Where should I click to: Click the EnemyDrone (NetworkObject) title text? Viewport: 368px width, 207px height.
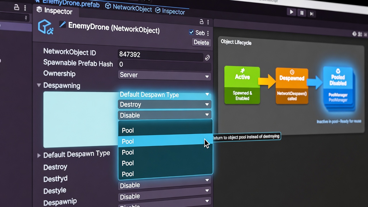[114, 28]
